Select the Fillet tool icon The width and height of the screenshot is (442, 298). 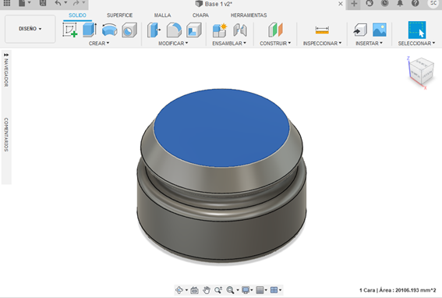pos(174,30)
